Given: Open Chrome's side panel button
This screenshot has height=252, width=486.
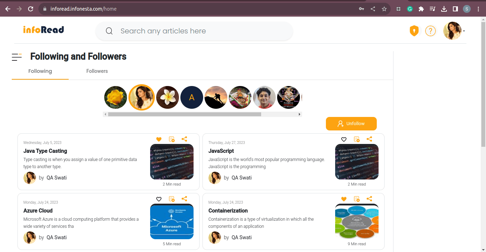Looking at the screenshot, I should point(455,9).
